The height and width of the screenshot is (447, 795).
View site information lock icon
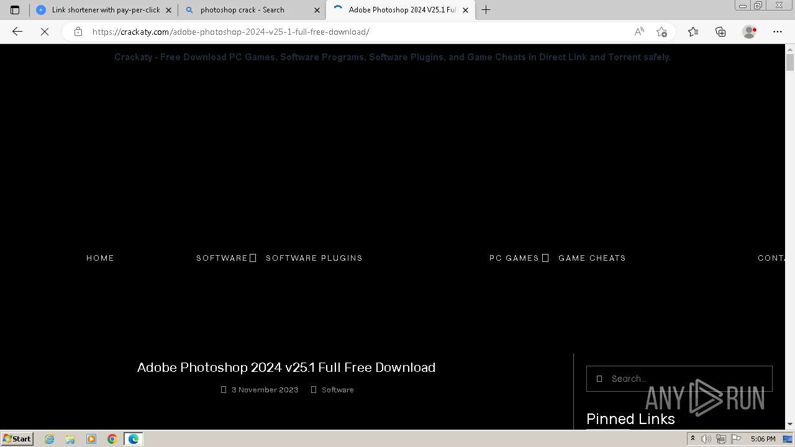(78, 32)
